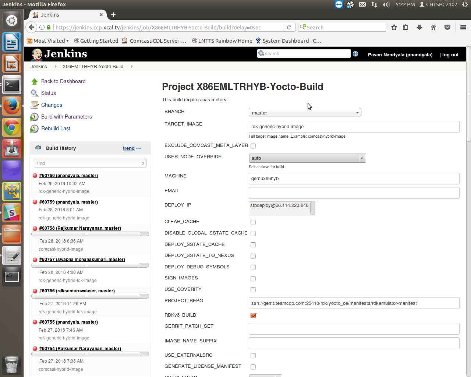Click the Status magnifier icon

point(35,93)
